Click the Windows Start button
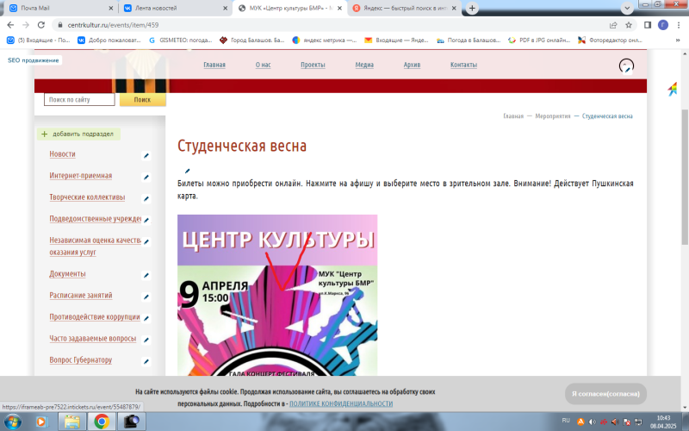The image size is (689, 431). tap(12, 422)
